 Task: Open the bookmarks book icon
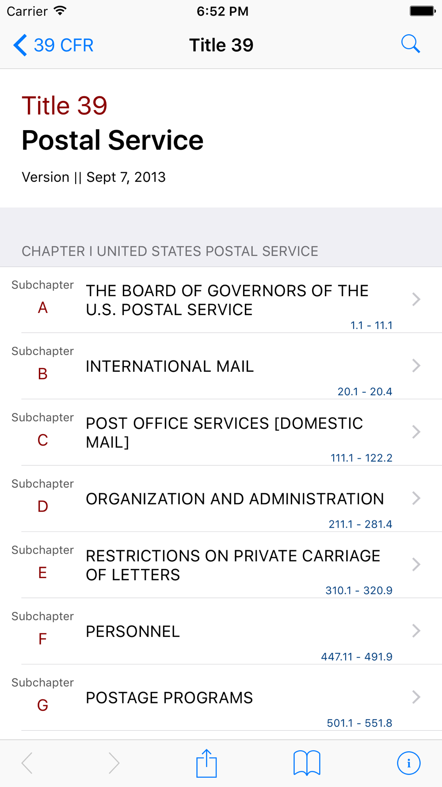tap(307, 763)
